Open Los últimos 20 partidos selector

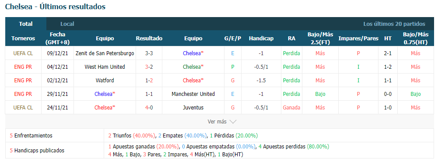click(x=394, y=24)
